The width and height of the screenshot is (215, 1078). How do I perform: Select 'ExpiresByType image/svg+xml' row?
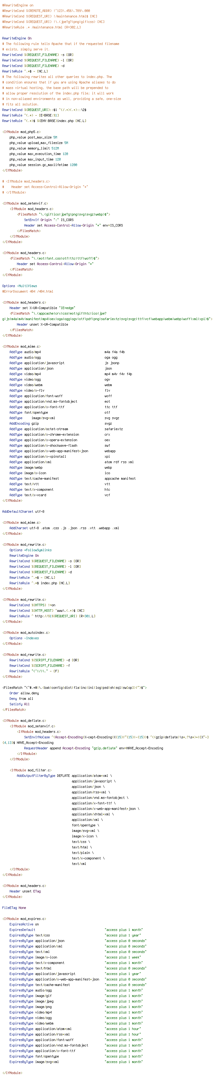pos(76,1062)
